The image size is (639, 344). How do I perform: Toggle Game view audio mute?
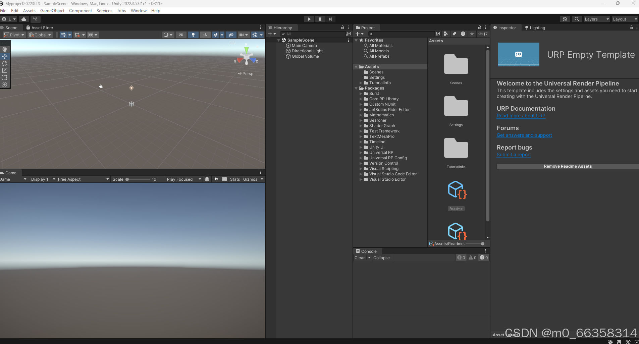tap(216, 179)
